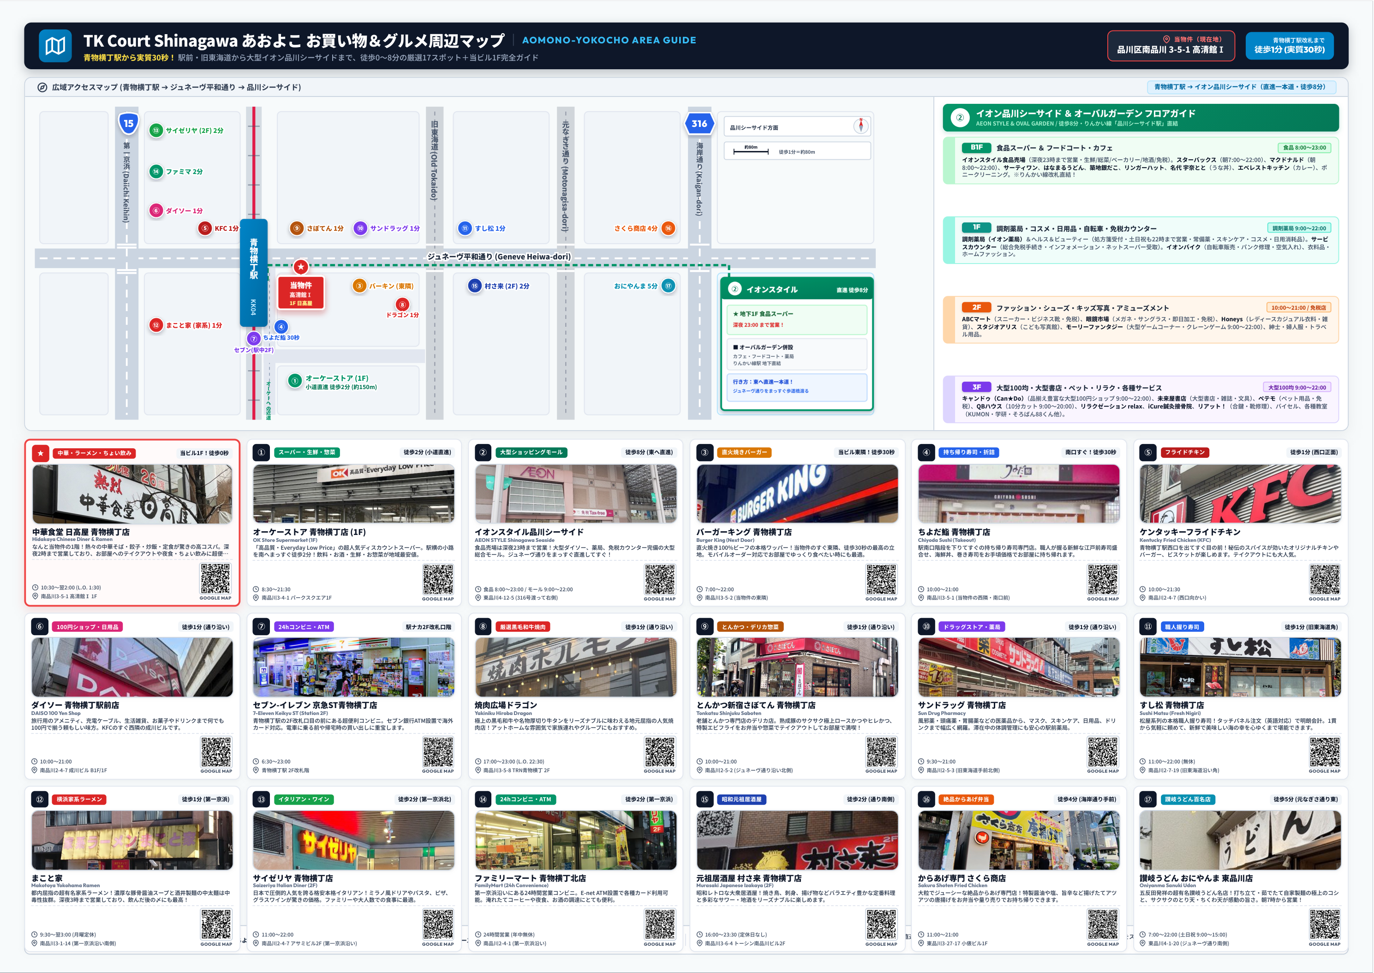Select the おにやんま number 17 map pin
Screen dimensions: 1374x973
[x=669, y=286]
